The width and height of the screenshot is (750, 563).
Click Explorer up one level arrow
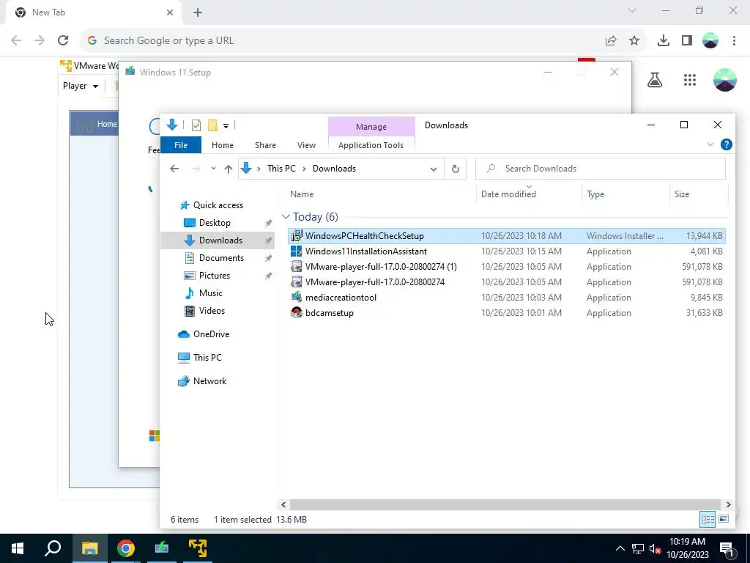[229, 169]
